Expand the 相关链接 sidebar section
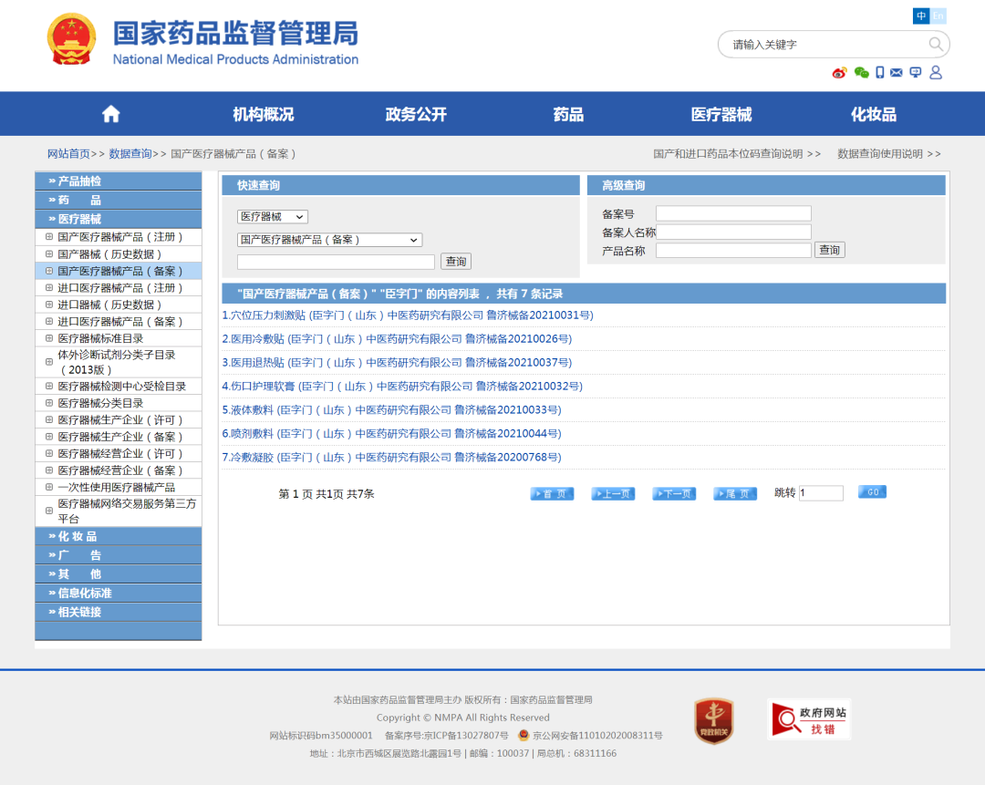This screenshot has height=785, width=985. 118,612
